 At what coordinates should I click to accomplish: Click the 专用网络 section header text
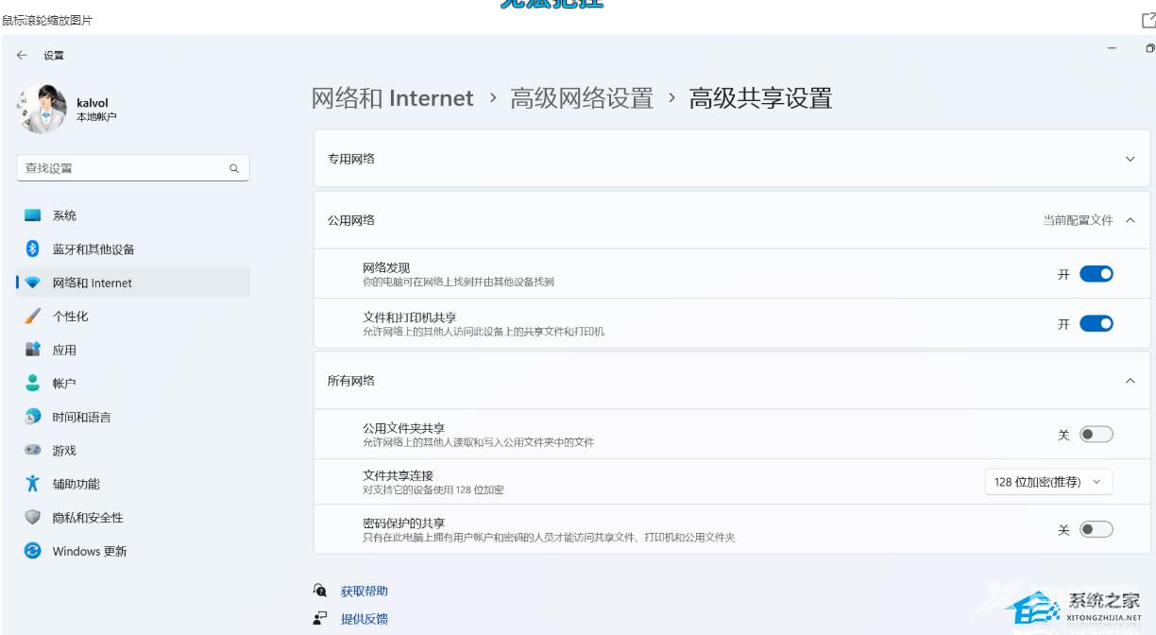coord(351,159)
